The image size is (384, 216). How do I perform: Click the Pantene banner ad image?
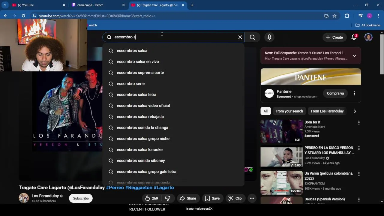[x=310, y=77]
